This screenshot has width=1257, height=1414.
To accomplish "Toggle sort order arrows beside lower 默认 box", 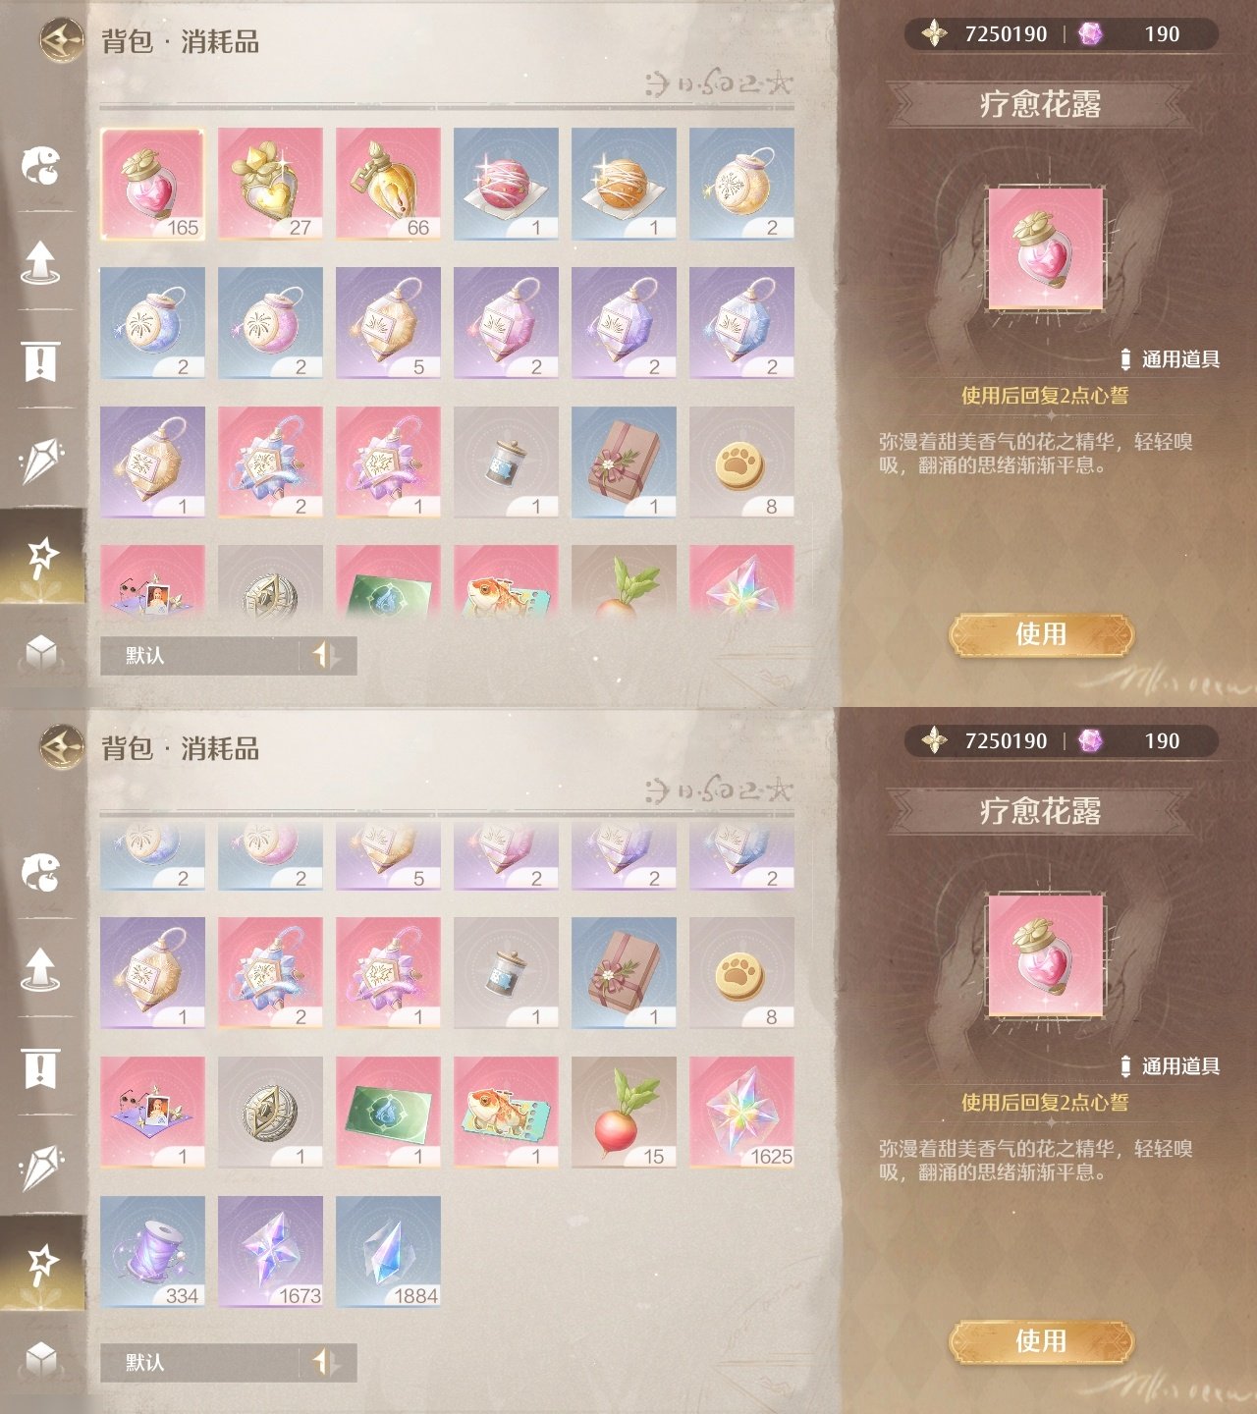I will pos(327,1362).
